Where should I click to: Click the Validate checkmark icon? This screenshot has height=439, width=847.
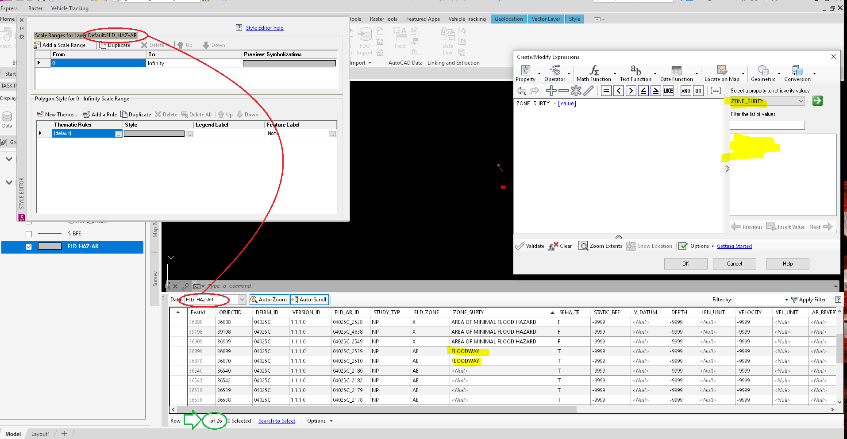click(520, 246)
